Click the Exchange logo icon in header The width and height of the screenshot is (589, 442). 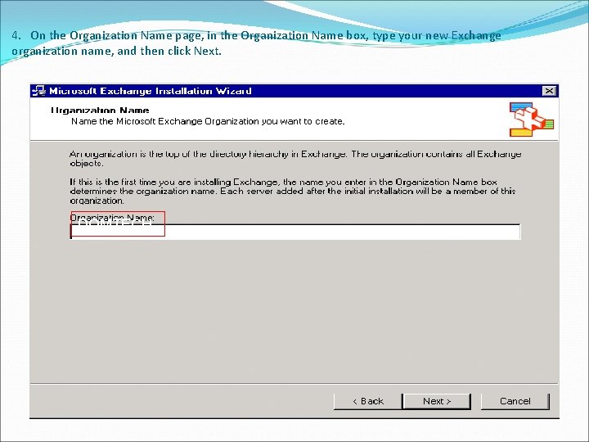531,120
